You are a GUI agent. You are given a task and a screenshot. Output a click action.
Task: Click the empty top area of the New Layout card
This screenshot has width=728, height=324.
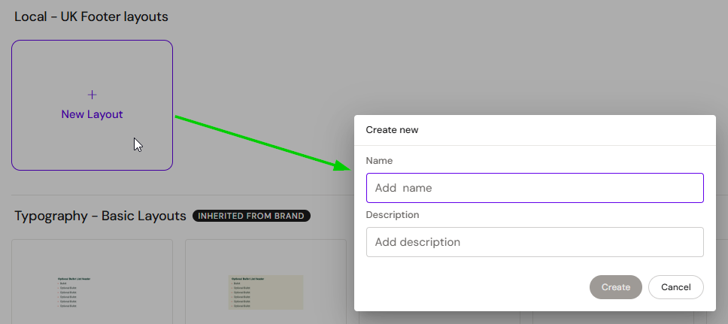92,62
